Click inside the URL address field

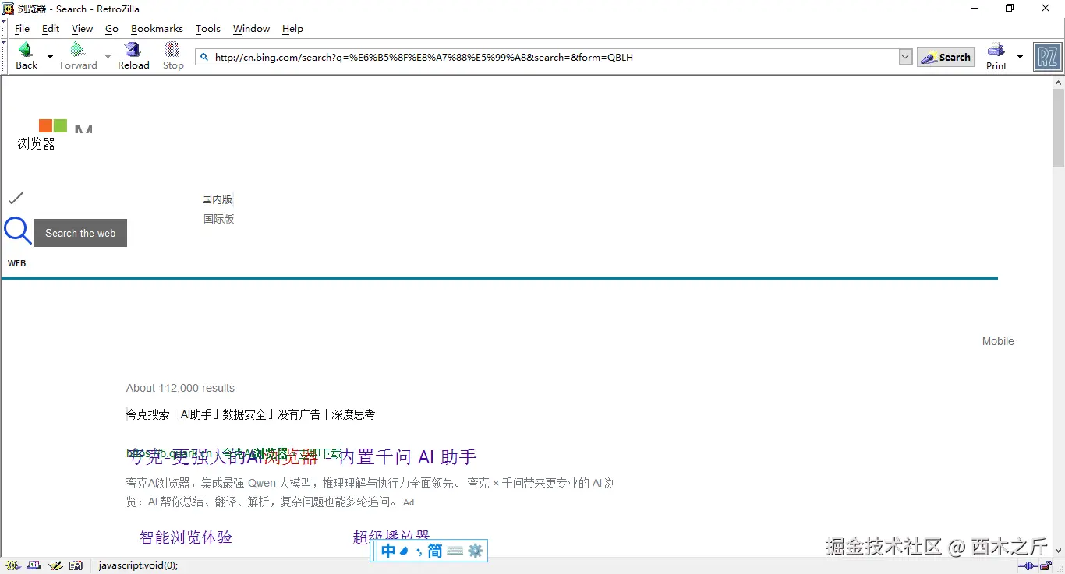[x=554, y=57]
